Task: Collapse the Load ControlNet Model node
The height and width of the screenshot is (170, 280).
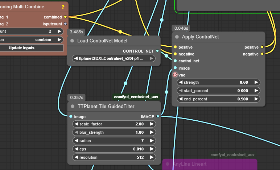Action: point(72,41)
